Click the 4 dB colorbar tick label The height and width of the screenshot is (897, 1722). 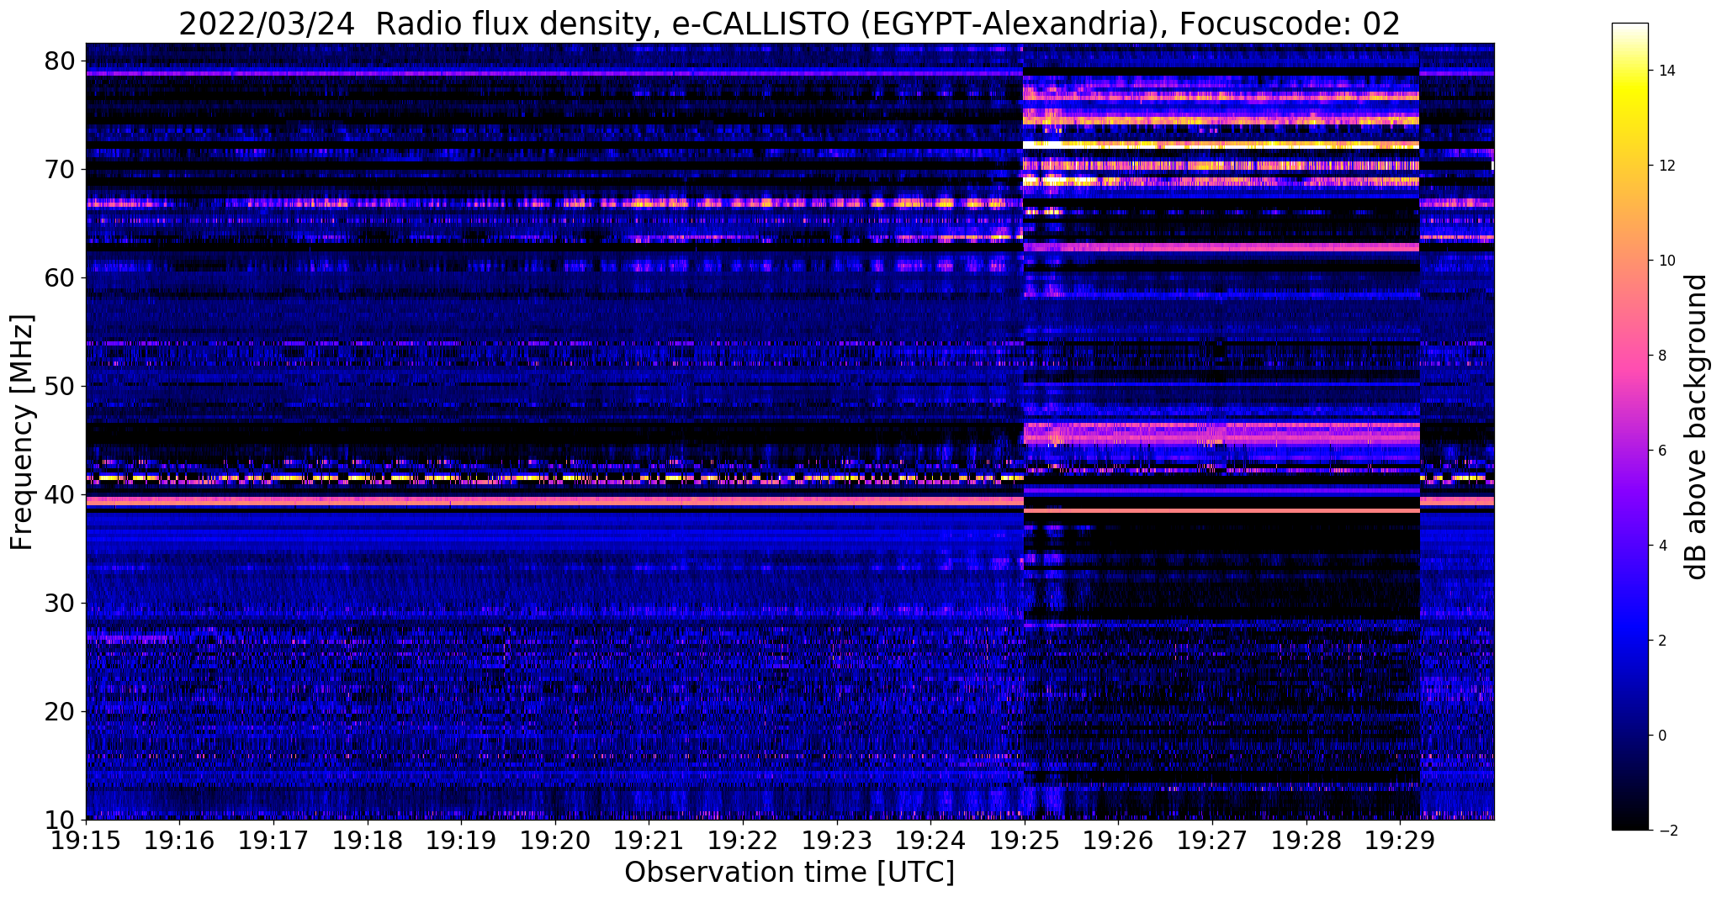[x=1661, y=546]
